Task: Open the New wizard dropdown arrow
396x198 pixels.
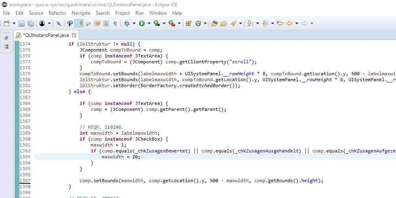Action: tap(14, 23)
